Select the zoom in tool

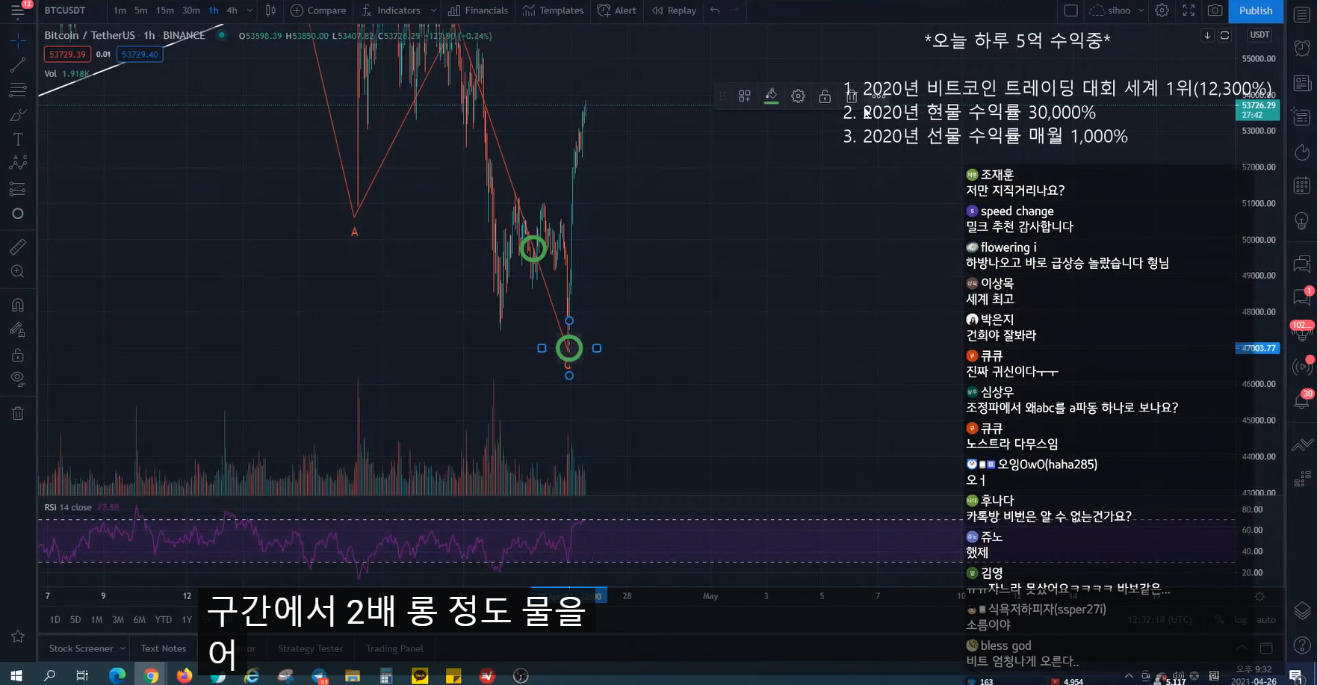coord(18,271)
